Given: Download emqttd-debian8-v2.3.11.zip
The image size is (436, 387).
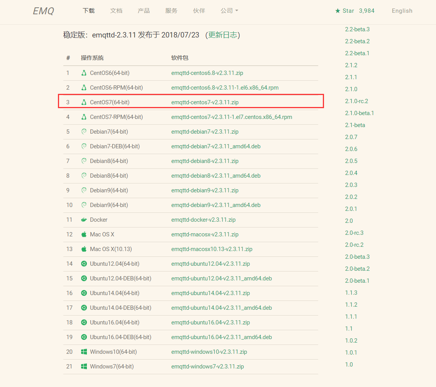Looking at the screenshot, I should [x=205, y=161].
